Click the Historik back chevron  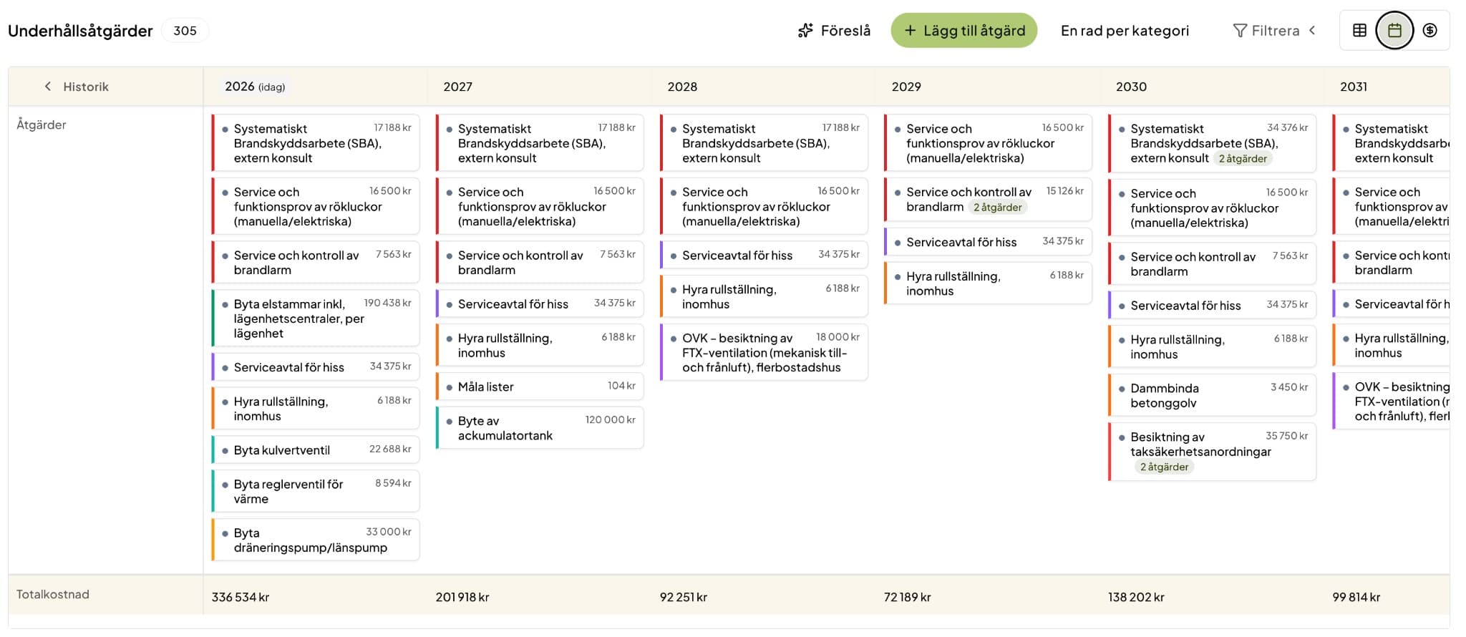tap(48, 87)
